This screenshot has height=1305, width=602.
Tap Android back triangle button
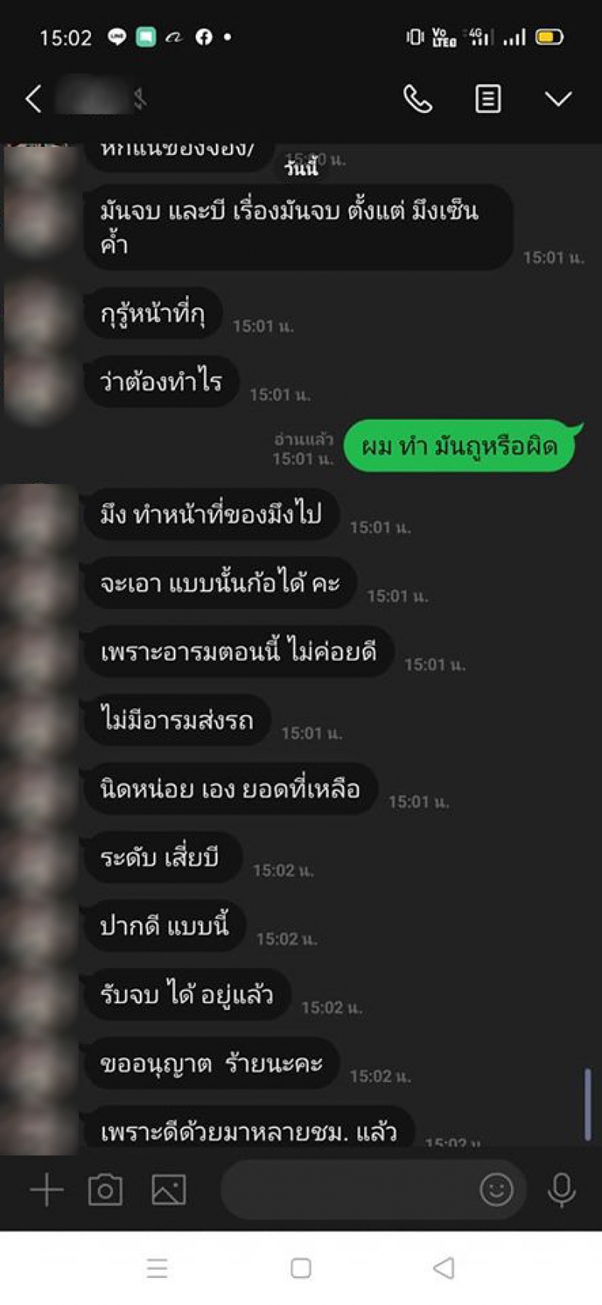coord(444,1268)
